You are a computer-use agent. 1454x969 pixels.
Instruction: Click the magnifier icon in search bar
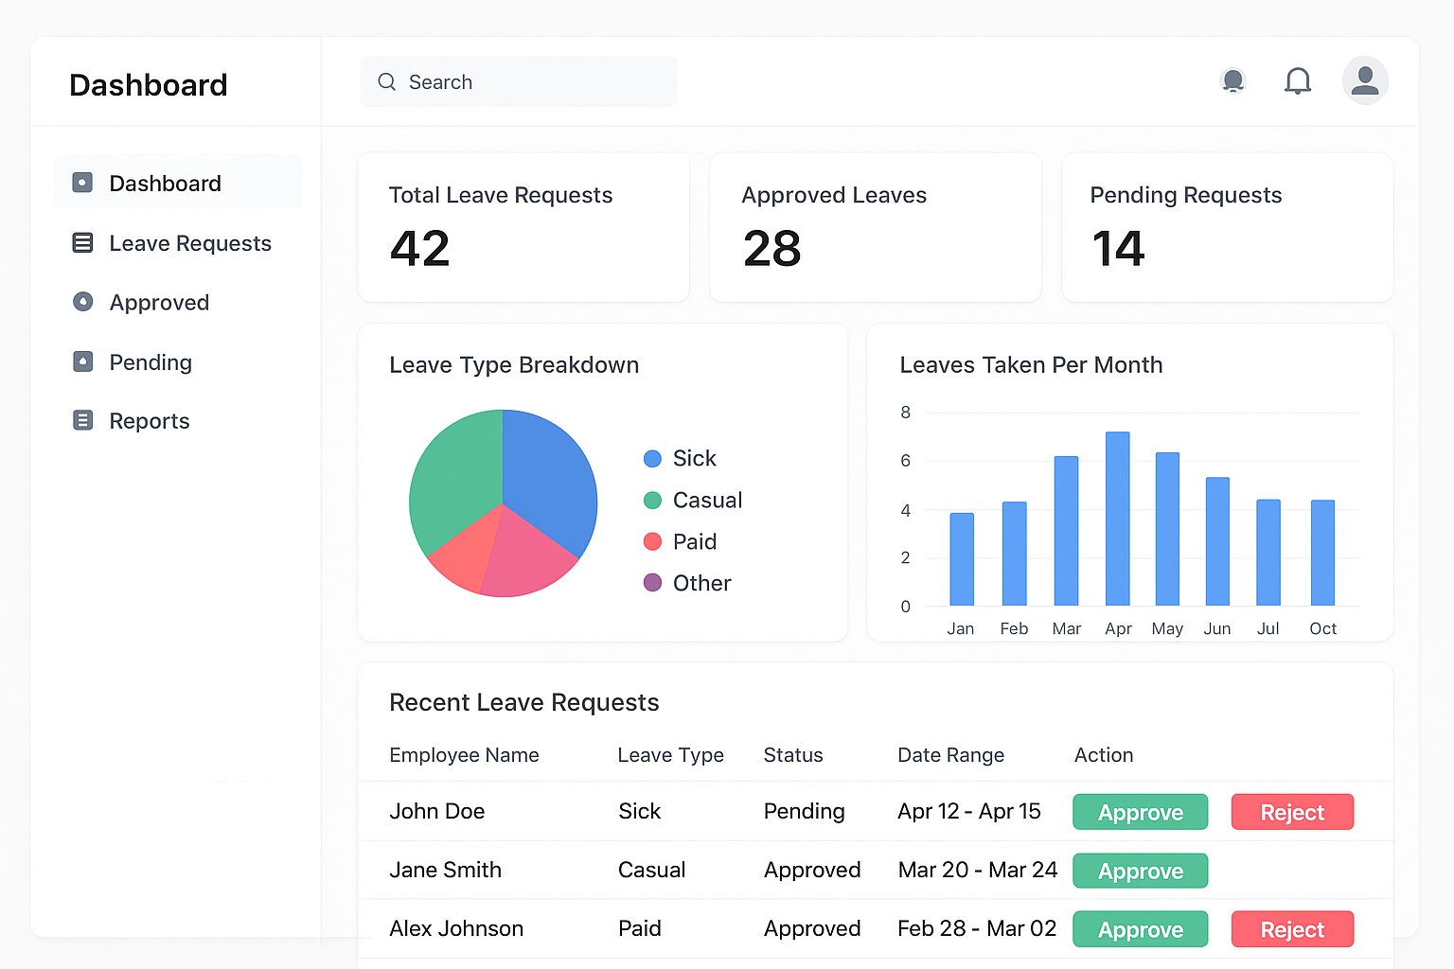386,82
